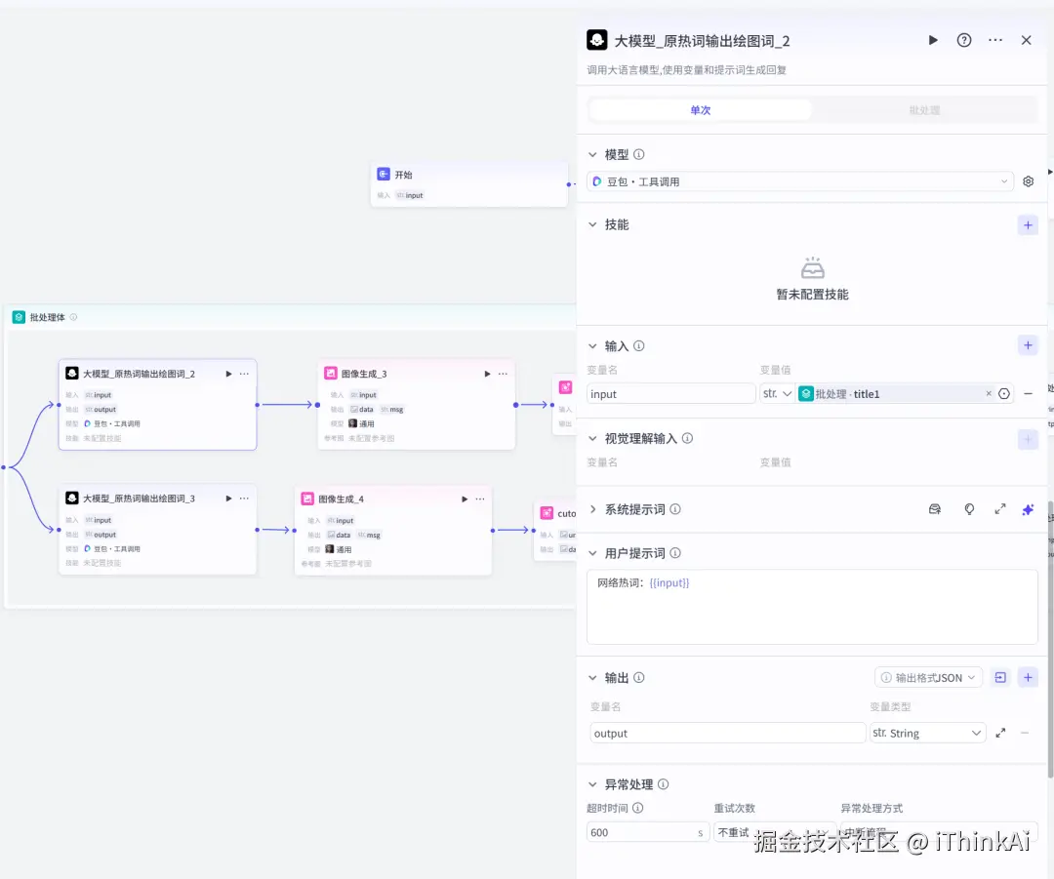Image resolution: width=1054 pixels, height=879 pixels.
Task: Select the partially visible cuto node
Action: coord(555,531)
